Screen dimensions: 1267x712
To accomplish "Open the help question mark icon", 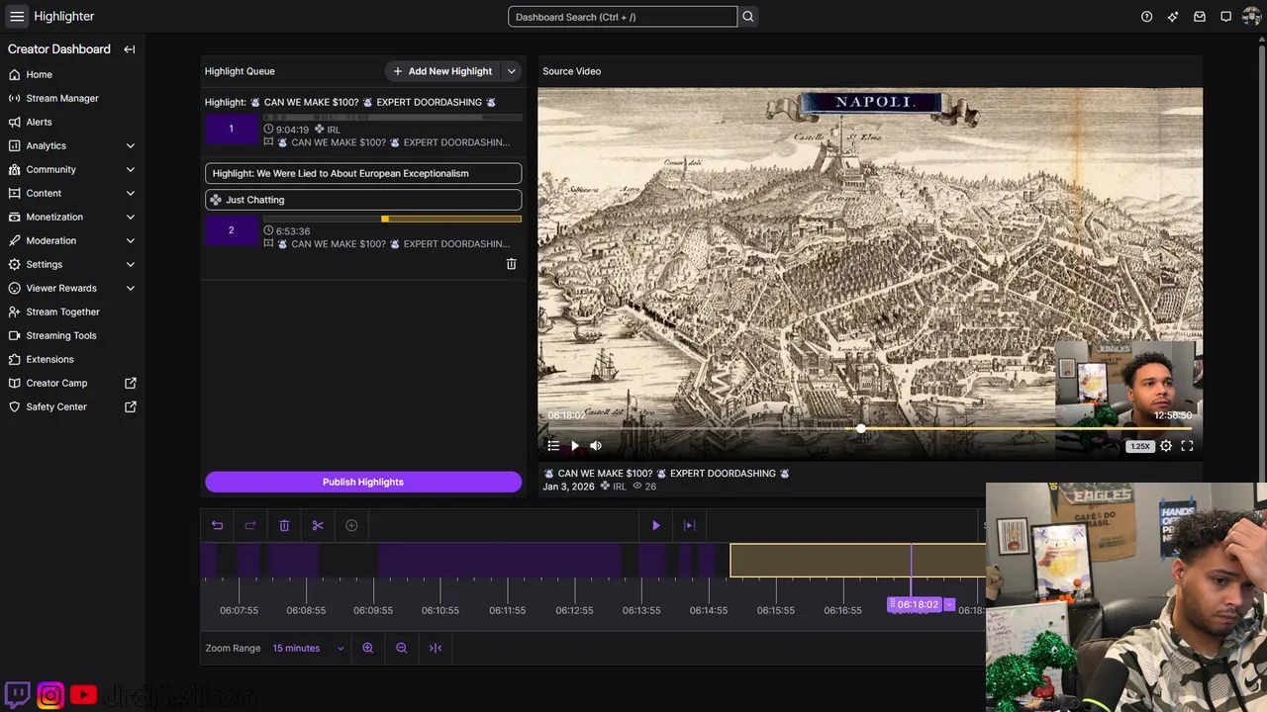I will tap(1146, 17).
